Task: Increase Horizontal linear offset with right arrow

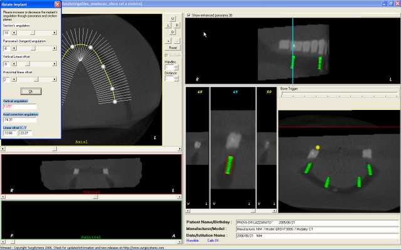Action: (55, 79)
